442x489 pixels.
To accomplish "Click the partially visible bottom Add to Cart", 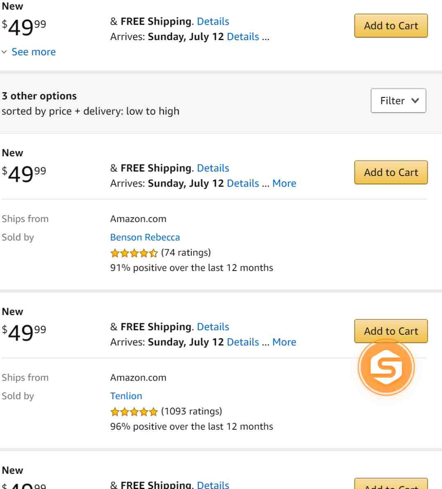I will click(x=391, y=484).
